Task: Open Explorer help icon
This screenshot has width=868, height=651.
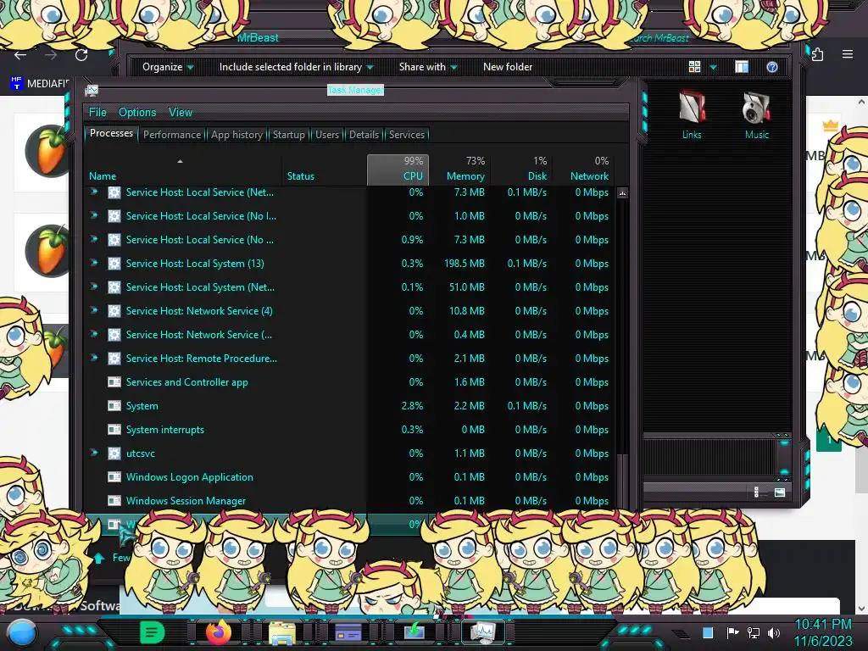Action: click(771, 67)
